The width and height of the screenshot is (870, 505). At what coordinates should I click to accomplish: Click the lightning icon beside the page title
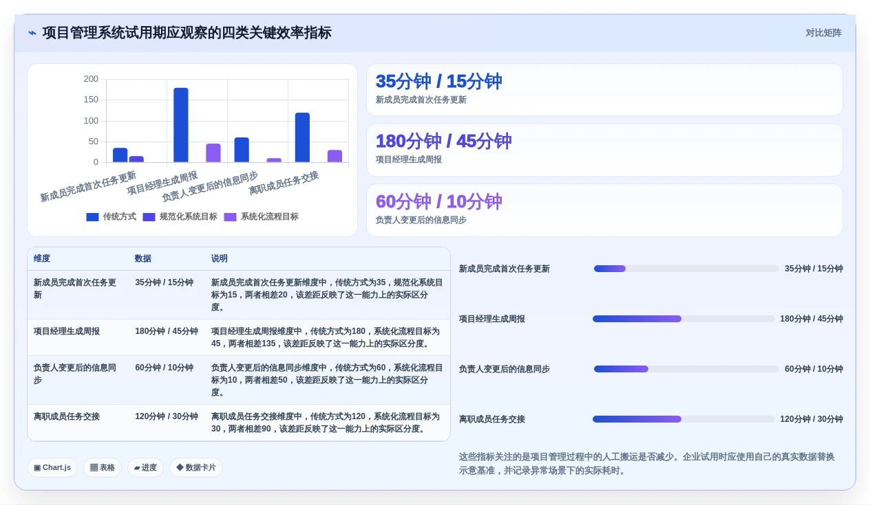(x=32, y=33)
